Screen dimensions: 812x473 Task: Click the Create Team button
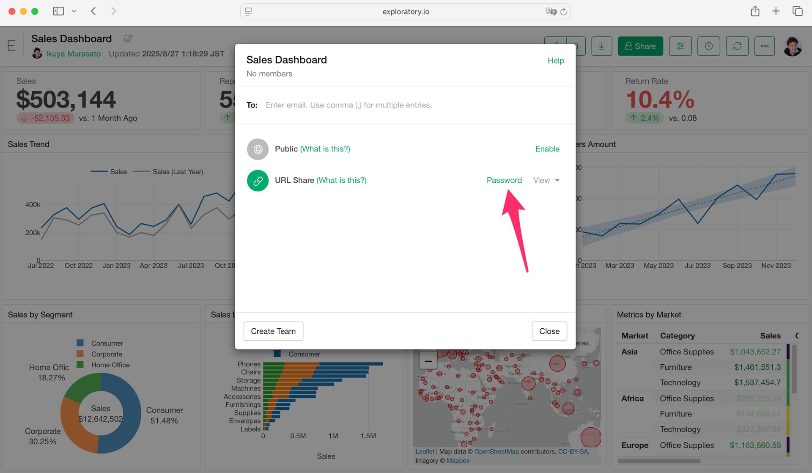click(273, 331)
